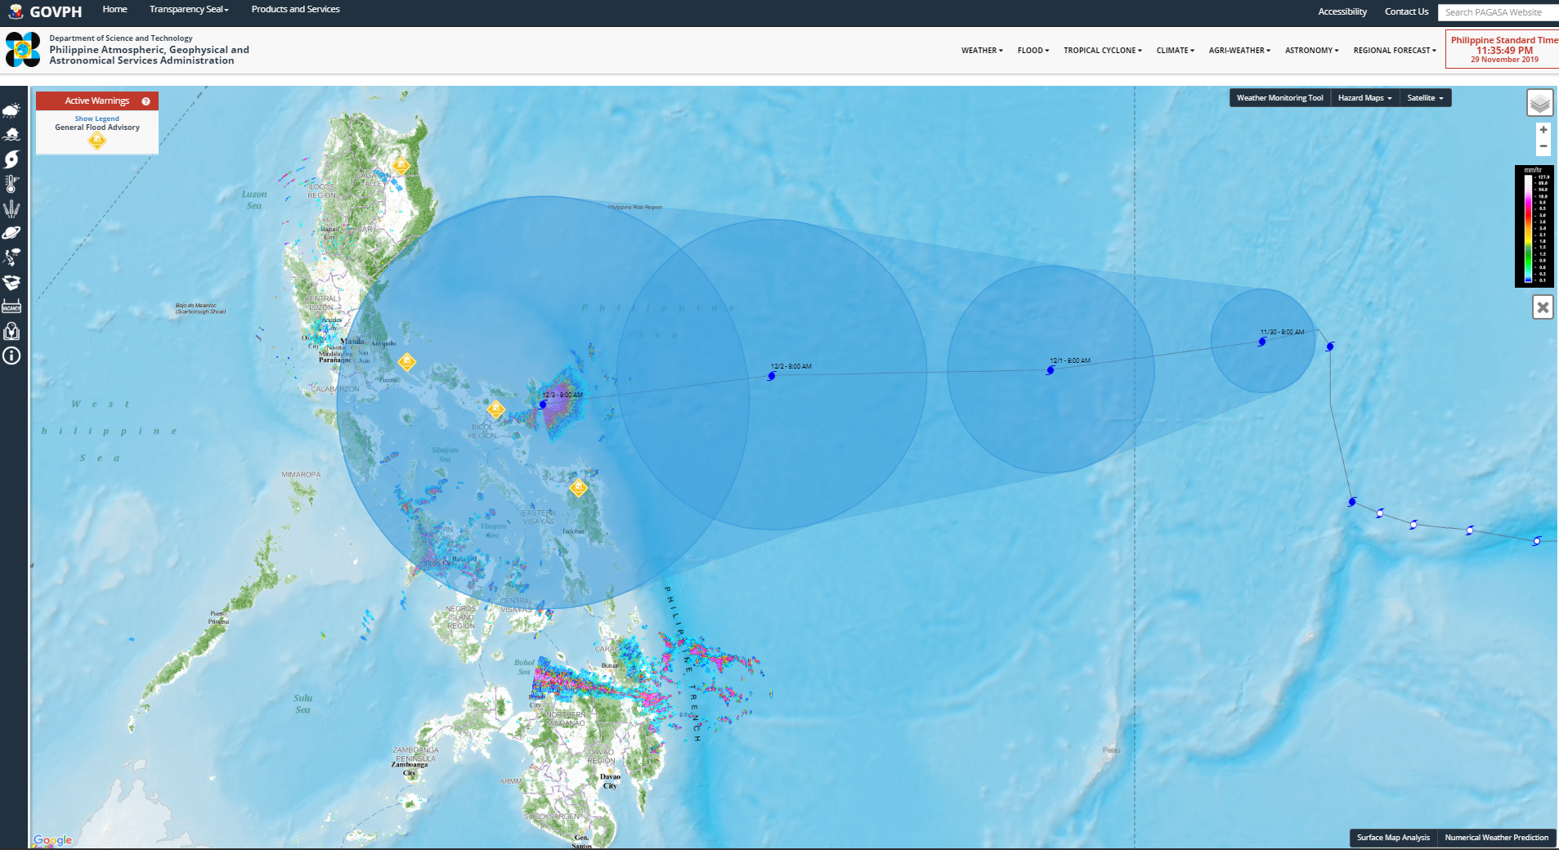1559x850 pixels.
Task: Open the planet astronomy sidebar icon
Action: (11, 233)
